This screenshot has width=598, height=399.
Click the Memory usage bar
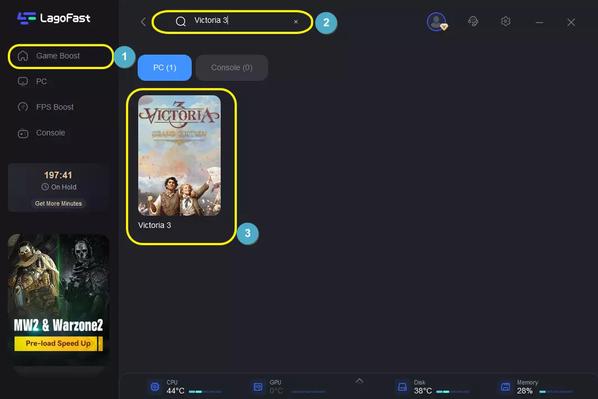point(555,391)
